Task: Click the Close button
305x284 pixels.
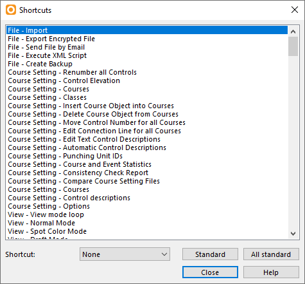Action: [x=210, y=272]
